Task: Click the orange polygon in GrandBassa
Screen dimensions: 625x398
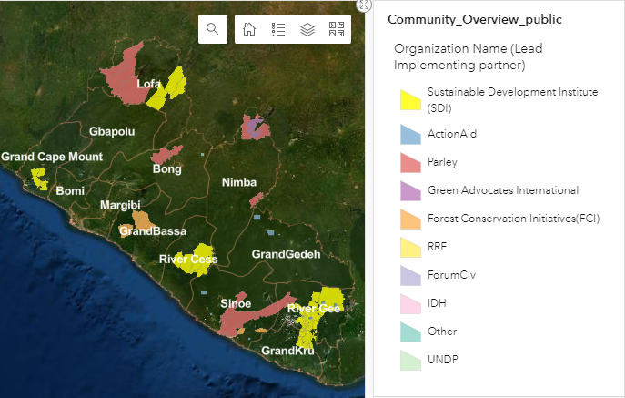Action: coord(141,219)
